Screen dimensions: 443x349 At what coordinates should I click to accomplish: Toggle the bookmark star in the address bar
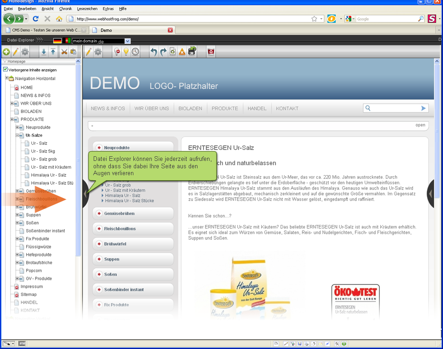[x=314, y=19]
